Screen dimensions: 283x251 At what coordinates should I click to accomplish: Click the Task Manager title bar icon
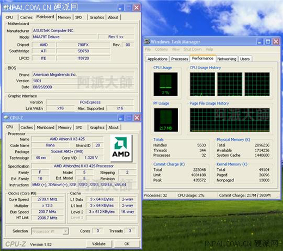[x=147, y=41]
